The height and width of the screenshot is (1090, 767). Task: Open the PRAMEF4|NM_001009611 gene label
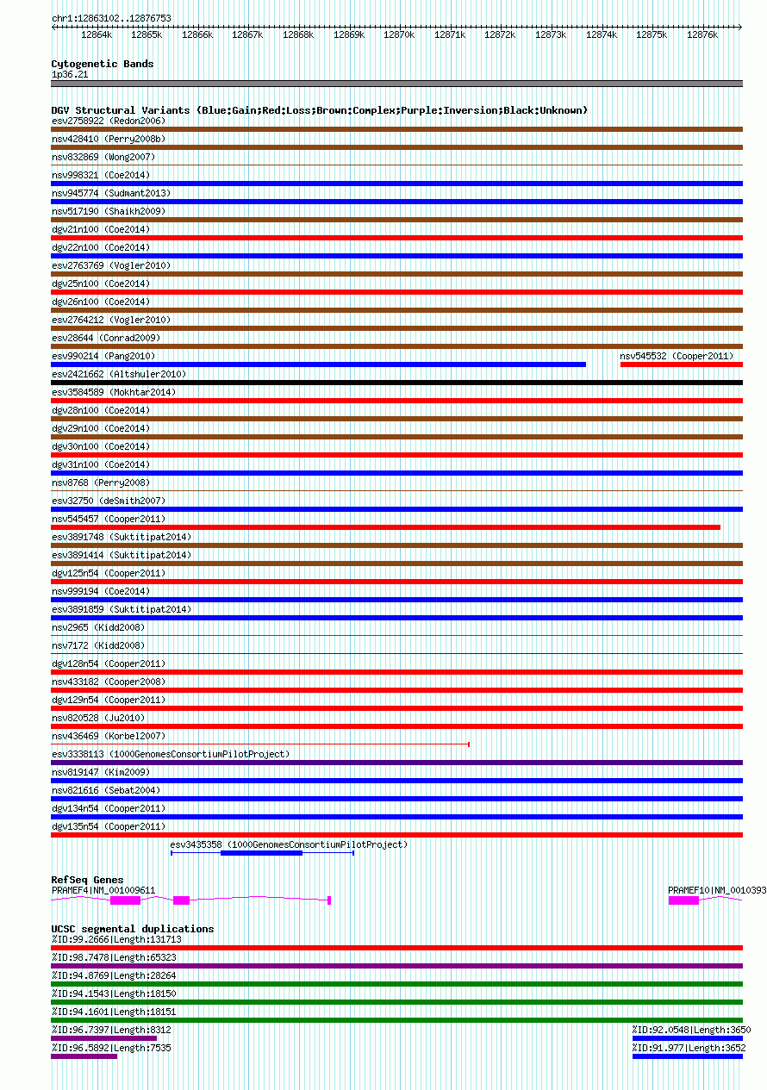click(103, 890)
